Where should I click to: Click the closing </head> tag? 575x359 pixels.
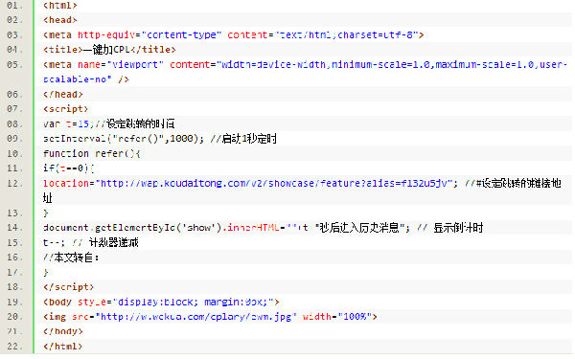63,94
